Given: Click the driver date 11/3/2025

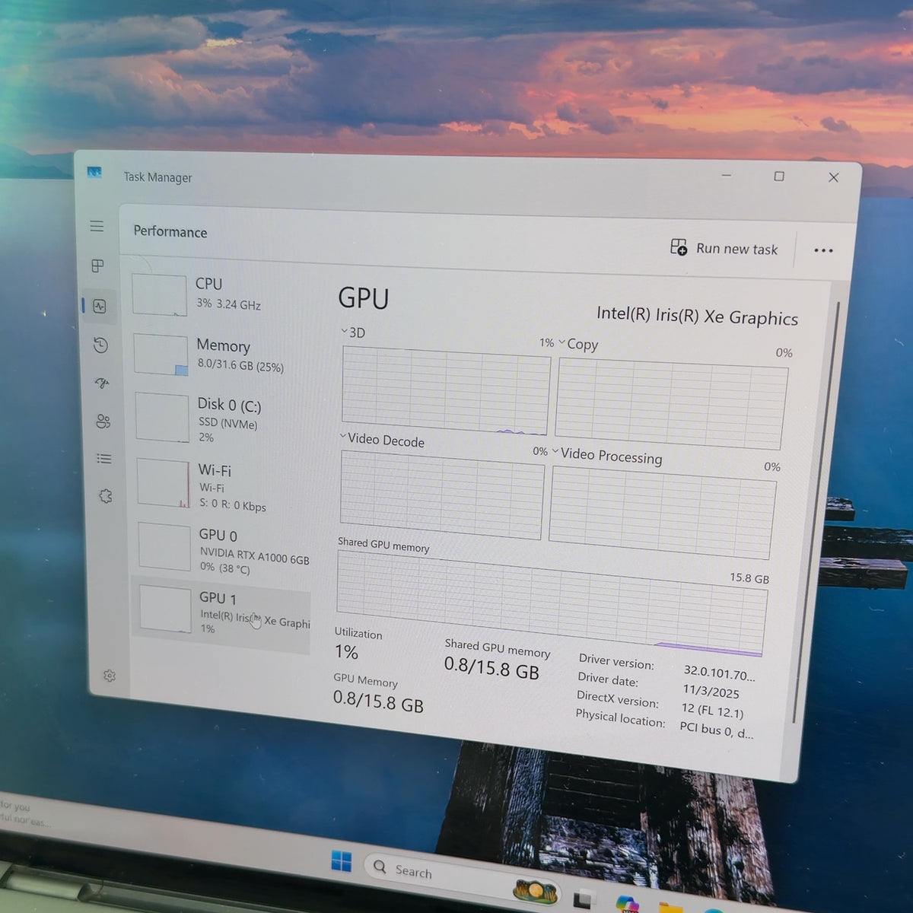Looking at the screenshot, I should (x=711, y=692).
